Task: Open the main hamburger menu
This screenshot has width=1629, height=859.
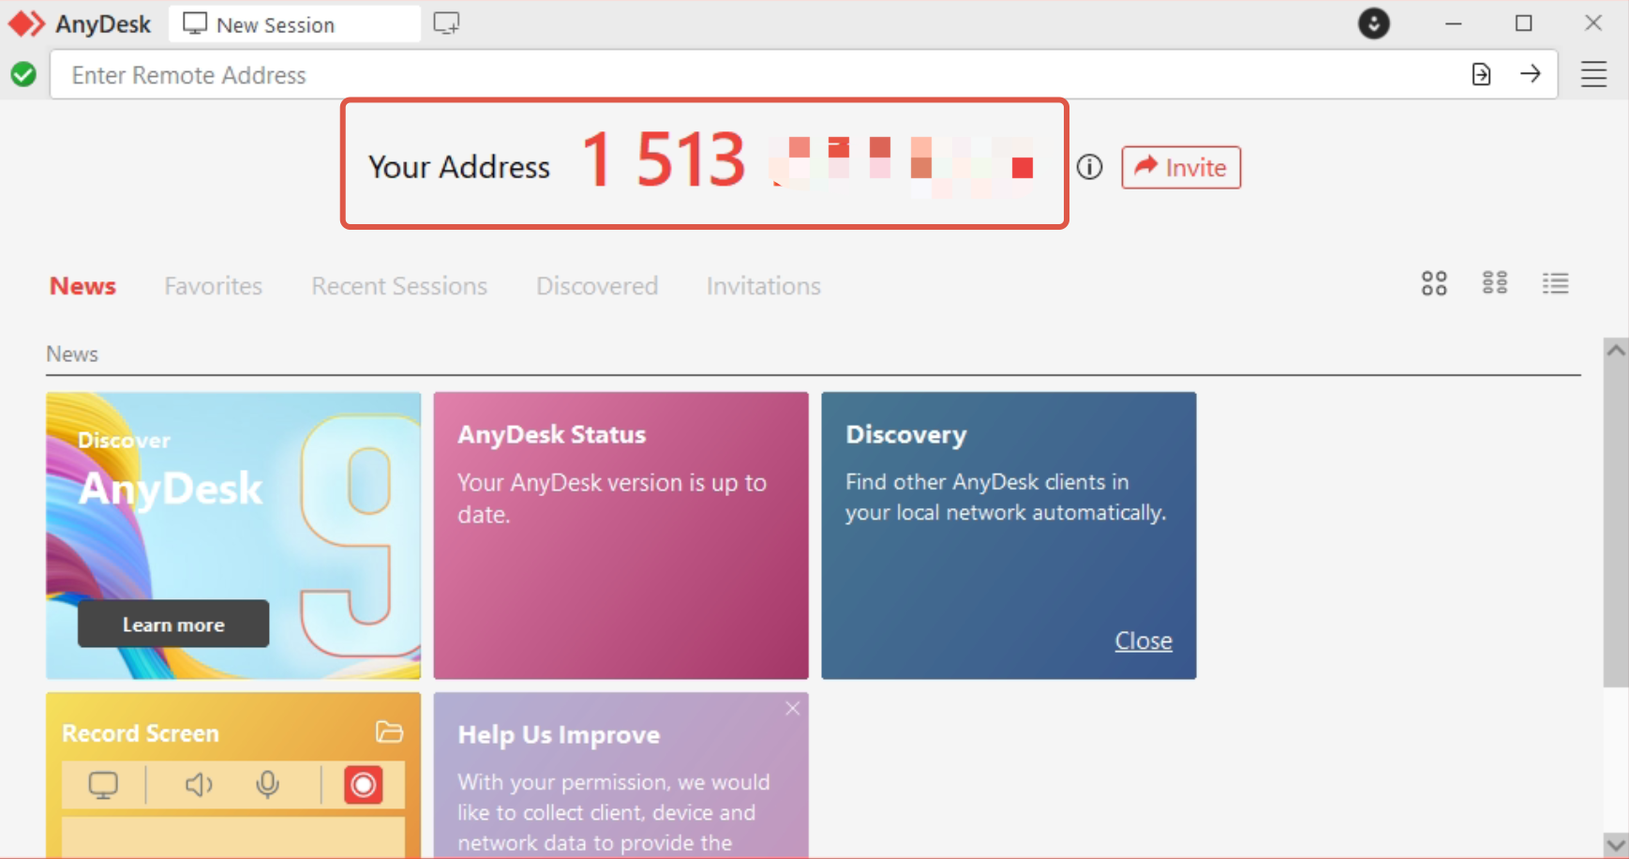Action: 1594,74
